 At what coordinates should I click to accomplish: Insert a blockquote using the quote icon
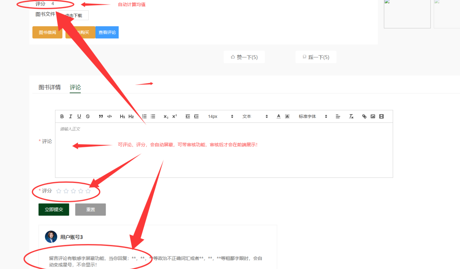(x=101, y=116)
